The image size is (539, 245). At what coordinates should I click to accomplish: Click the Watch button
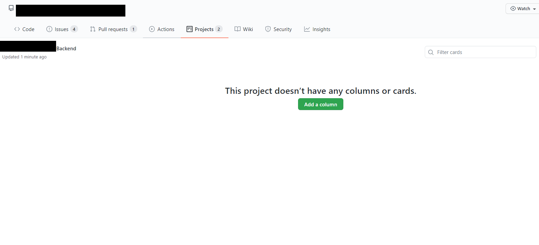(x=522, y=9)
